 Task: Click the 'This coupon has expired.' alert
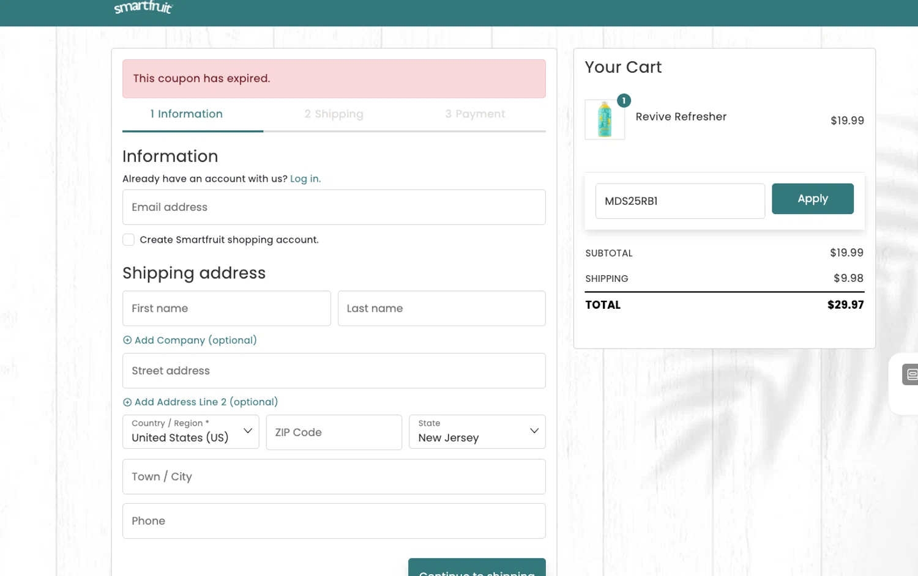pos(334,79)
